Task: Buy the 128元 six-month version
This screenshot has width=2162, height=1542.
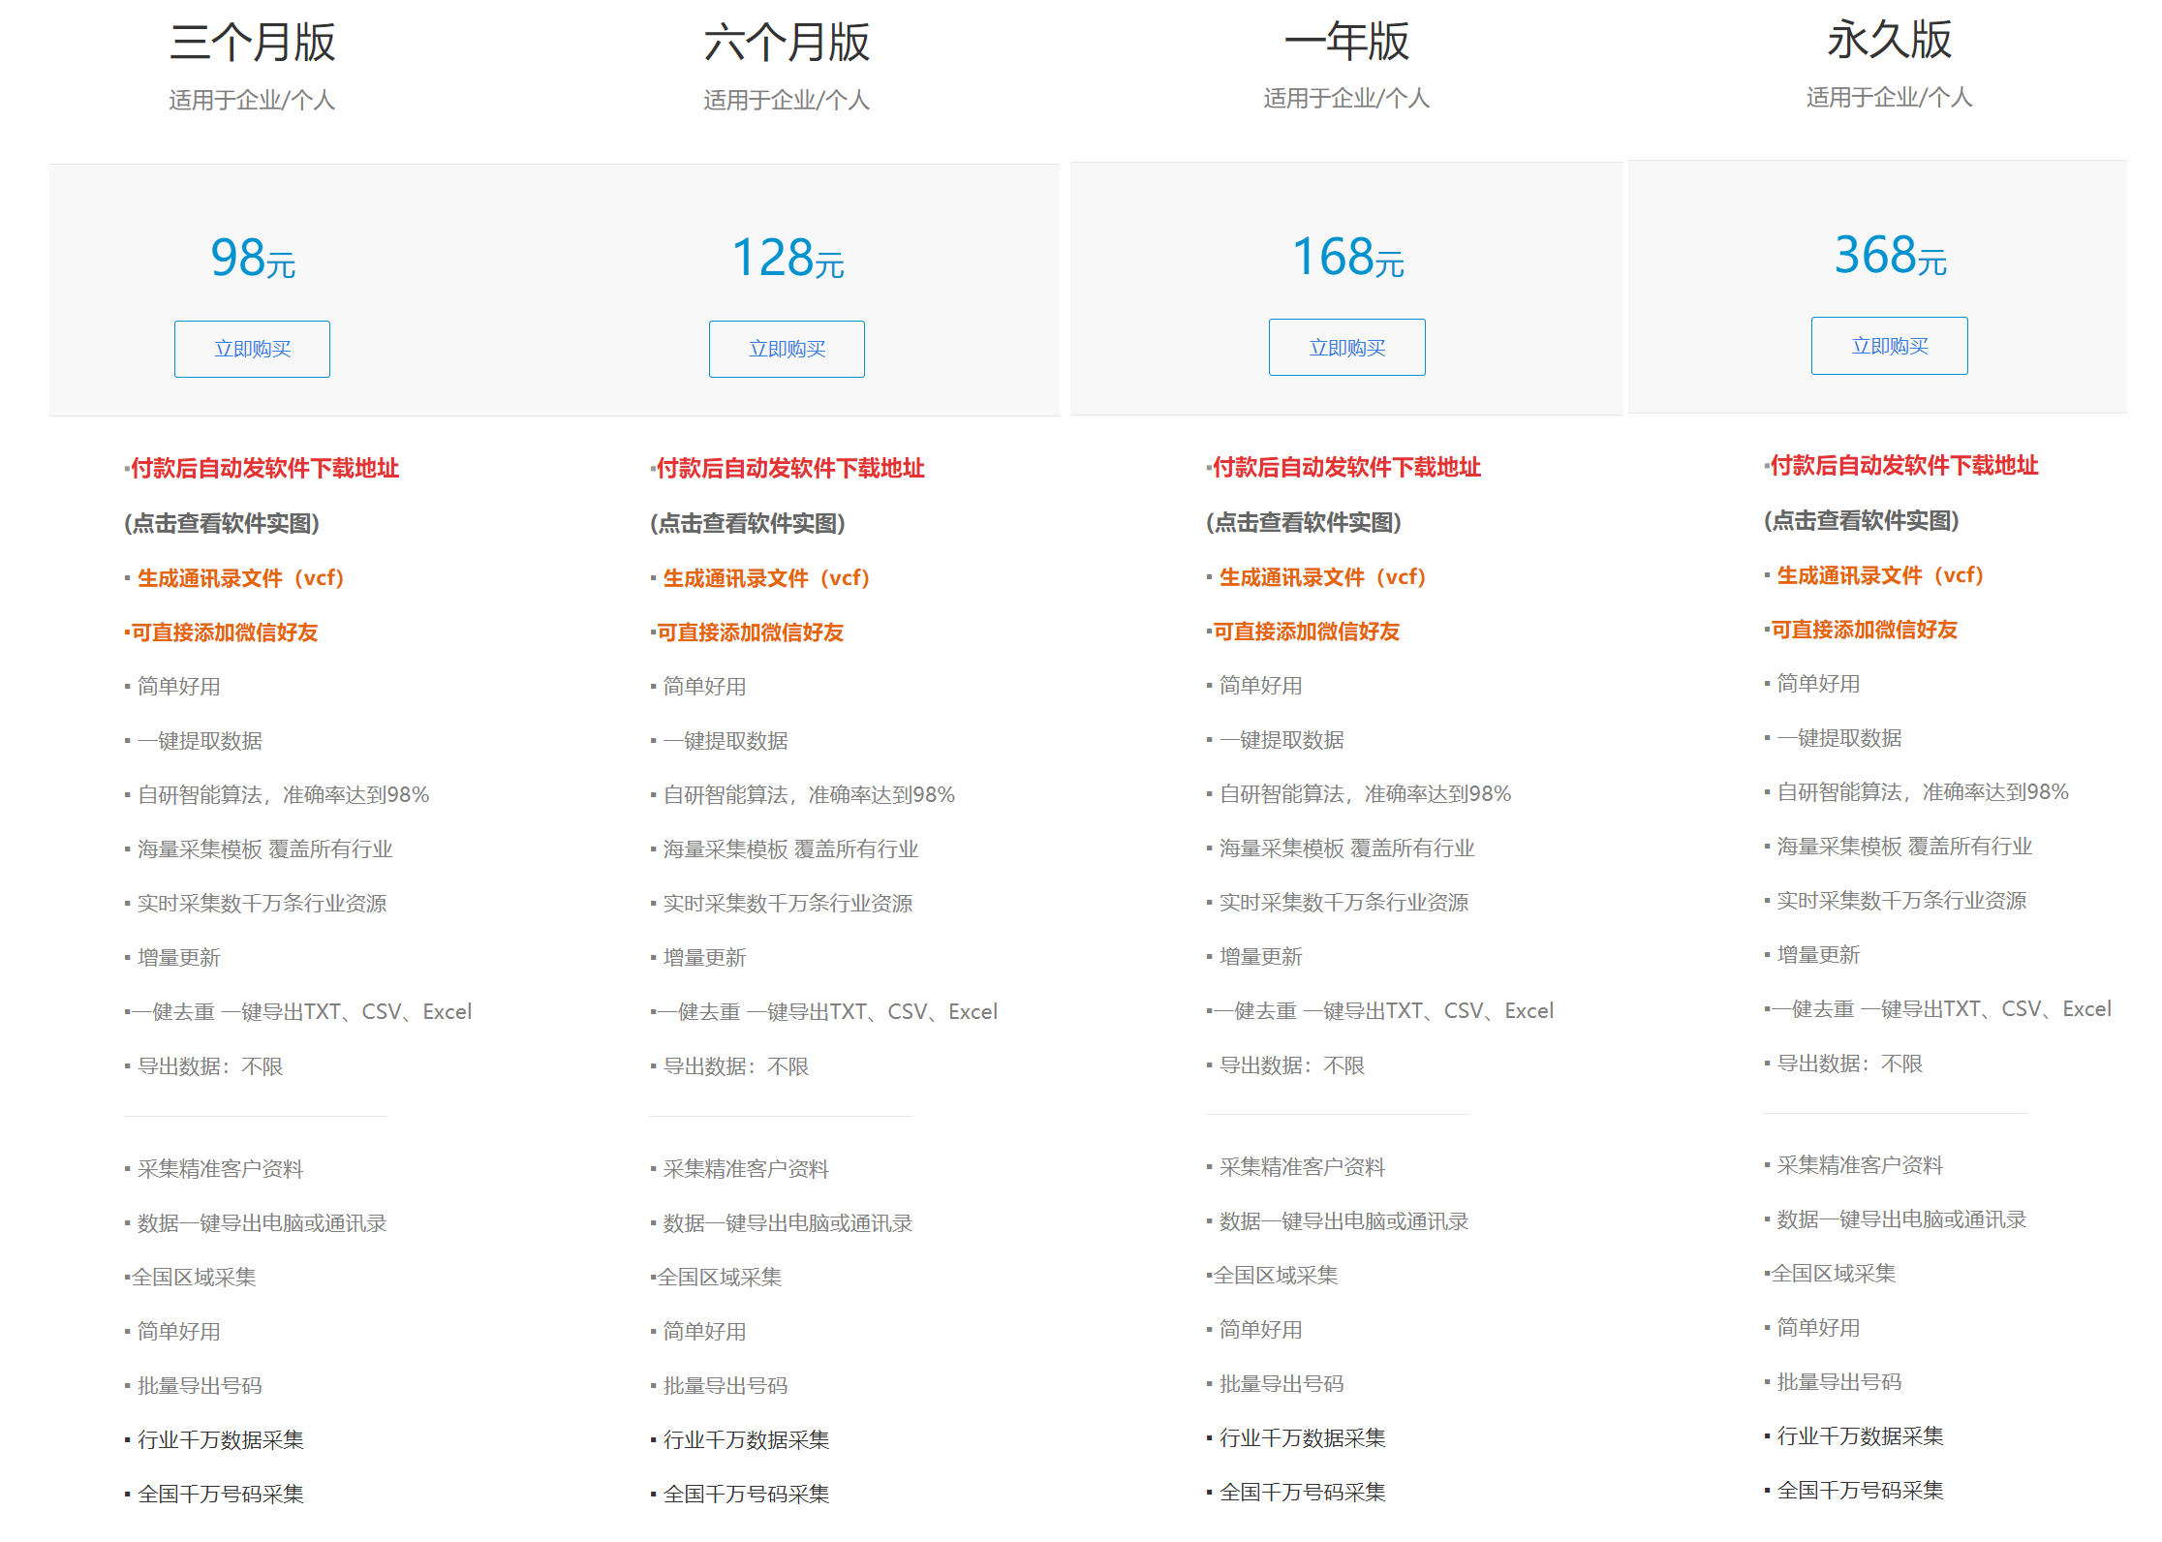Action: (x=787, y=349)
